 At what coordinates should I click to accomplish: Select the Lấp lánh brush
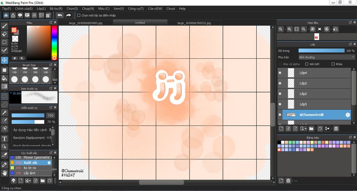(x=31, y=173)
